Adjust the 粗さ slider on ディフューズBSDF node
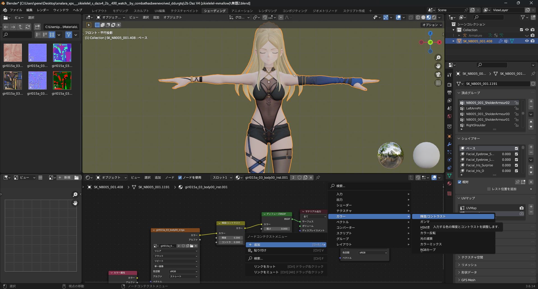The height and width of the screenshot is (289, 538). pos(277,229)
